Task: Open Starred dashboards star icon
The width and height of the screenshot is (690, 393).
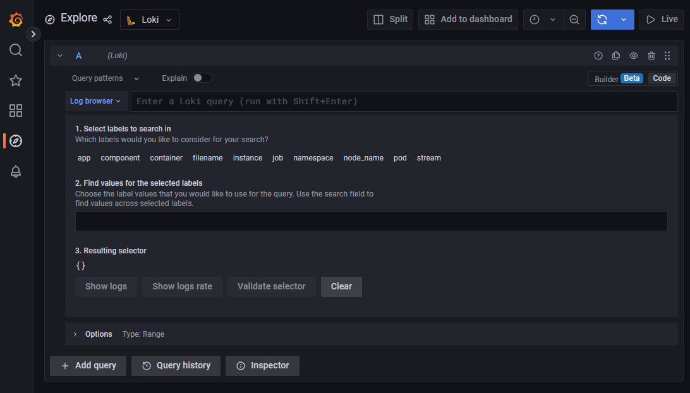Action: coord(16,80)
